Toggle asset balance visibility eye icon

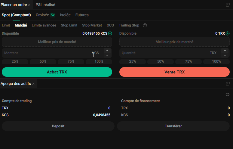point(228,95)
